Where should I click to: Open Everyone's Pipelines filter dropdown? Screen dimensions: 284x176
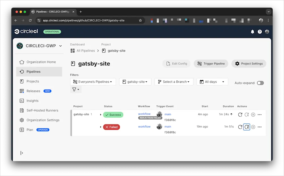(93, 82)
